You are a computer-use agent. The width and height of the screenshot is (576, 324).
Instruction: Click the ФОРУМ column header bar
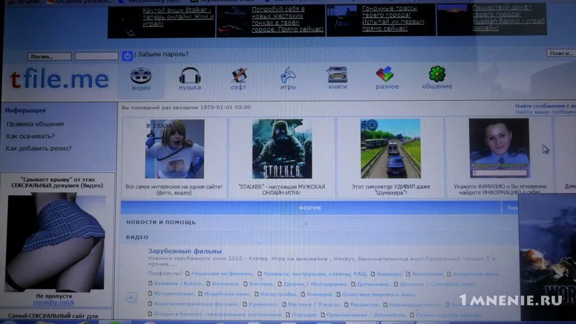pyautogui.click(x=310, y=208)
